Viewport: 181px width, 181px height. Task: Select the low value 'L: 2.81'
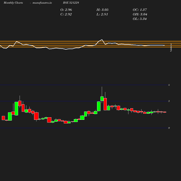(102, 14)
